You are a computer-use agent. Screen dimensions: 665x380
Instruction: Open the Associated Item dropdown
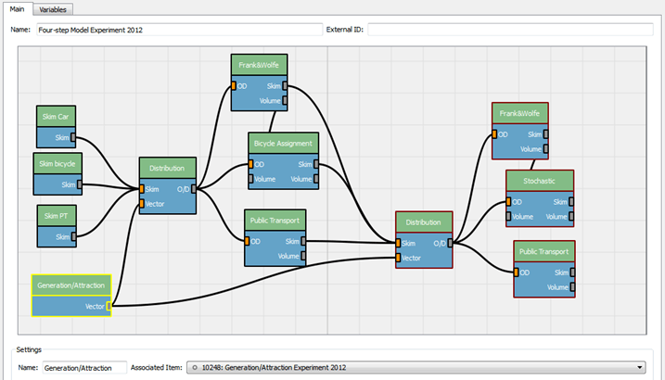416,367
